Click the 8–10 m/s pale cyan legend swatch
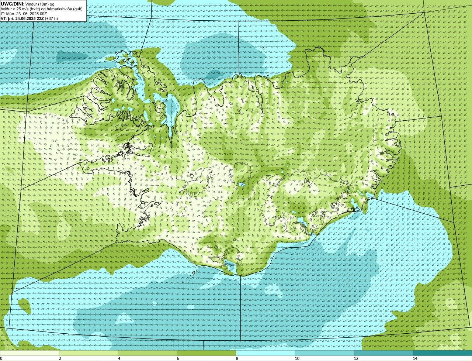The width and height of the screenshot is (472, 361). click(265, 353)
